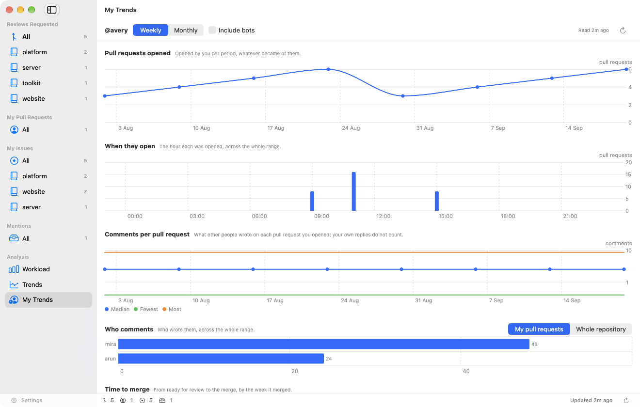Image resolution: width=640 pixels, height=407 pixels.
Task: Click the "Time to merge" heading
Action: tap(127, 389)
